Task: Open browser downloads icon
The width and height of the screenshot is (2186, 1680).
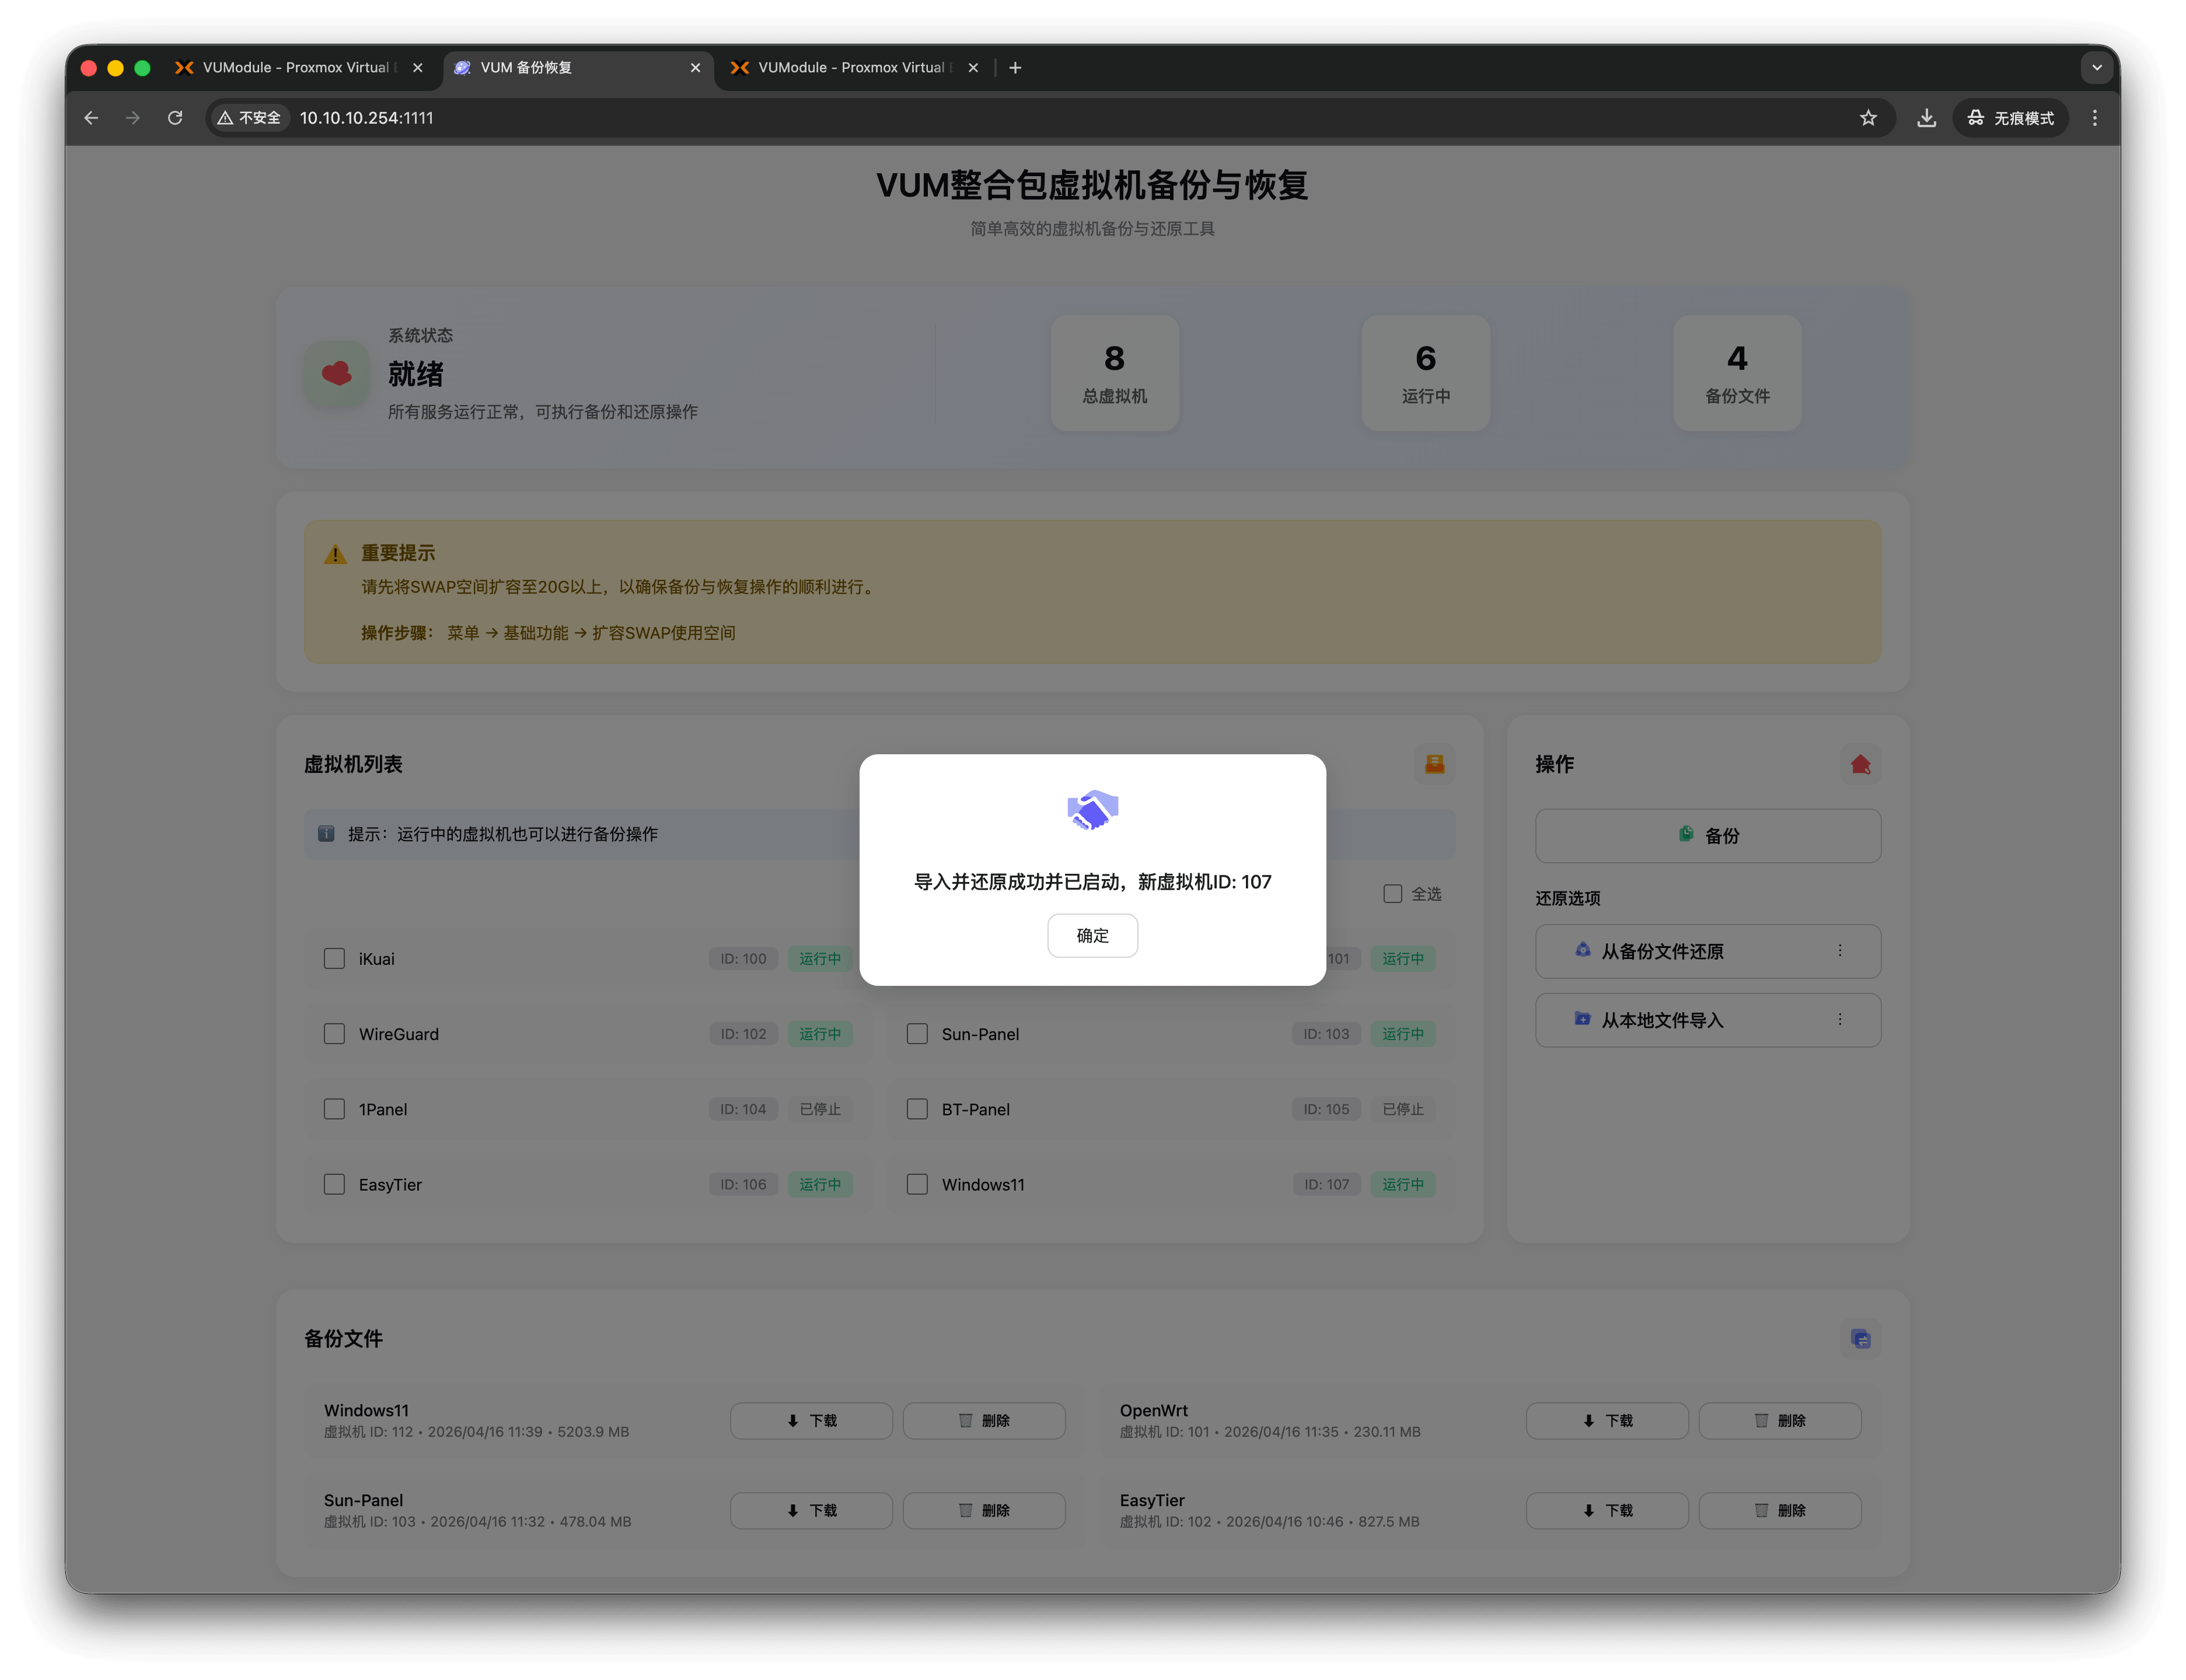Action: (1926, 118)
